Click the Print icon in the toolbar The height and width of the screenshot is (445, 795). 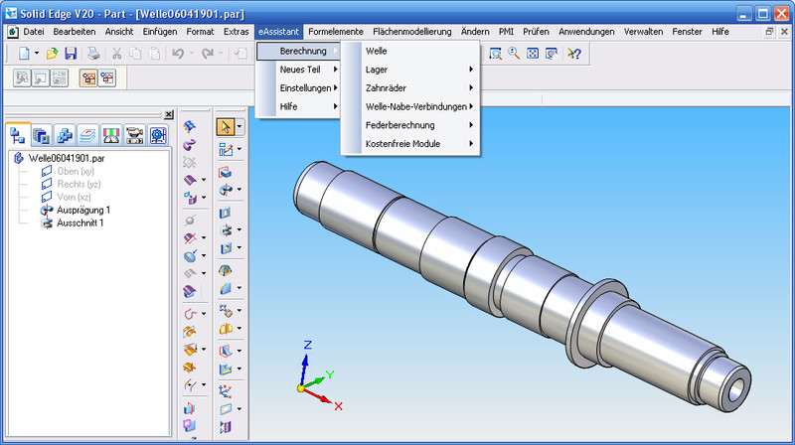click(92, 54)
